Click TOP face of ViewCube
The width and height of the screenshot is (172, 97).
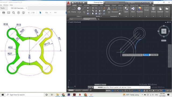pos(164,31)
